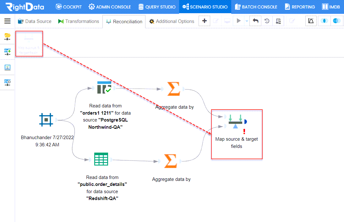Click the "Map source & target fields" label
Image resolution: width=344 pixels, height=222 pixels.
237,143
